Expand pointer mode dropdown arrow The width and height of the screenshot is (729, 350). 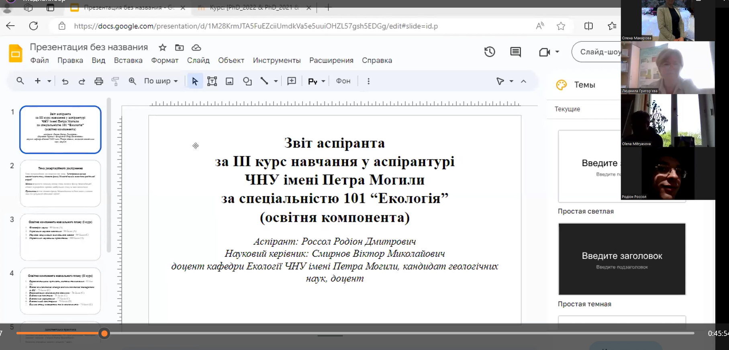coord(511,82)
